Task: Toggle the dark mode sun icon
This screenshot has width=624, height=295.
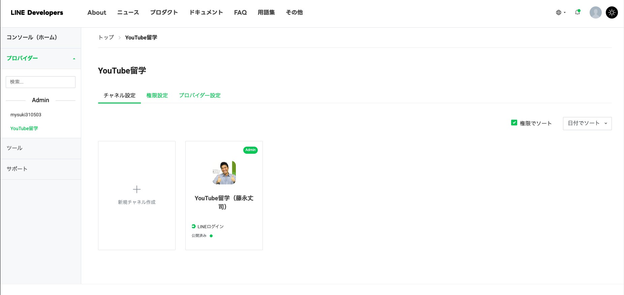Action: click(612, 12)
